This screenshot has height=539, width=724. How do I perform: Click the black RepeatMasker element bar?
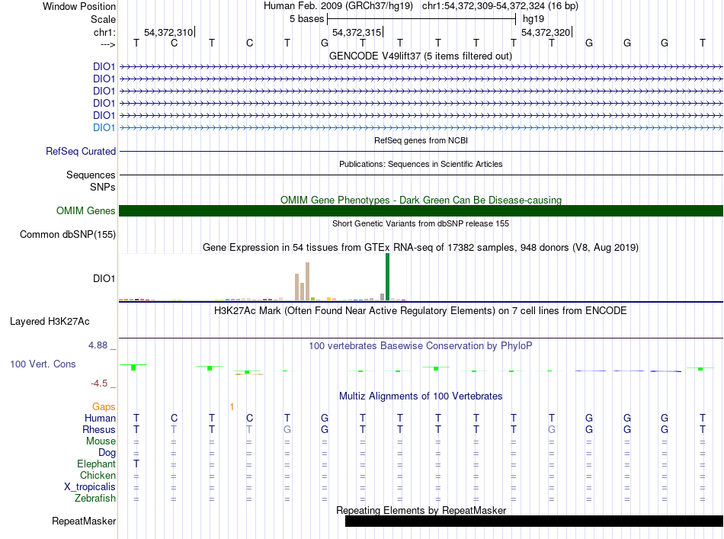tap(534, 521)
